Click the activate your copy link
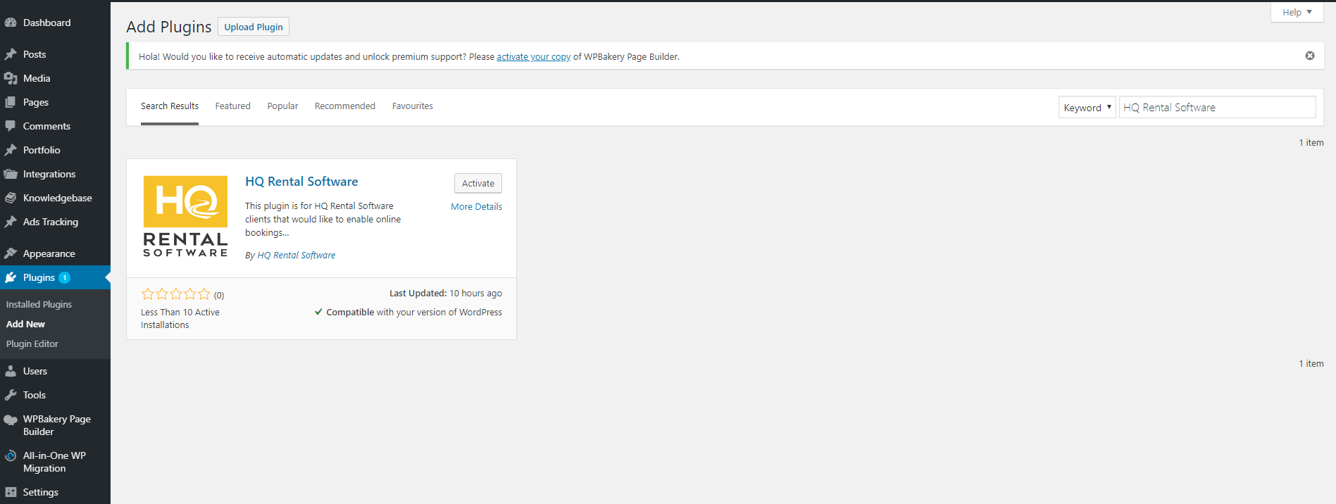 [534, 57]
